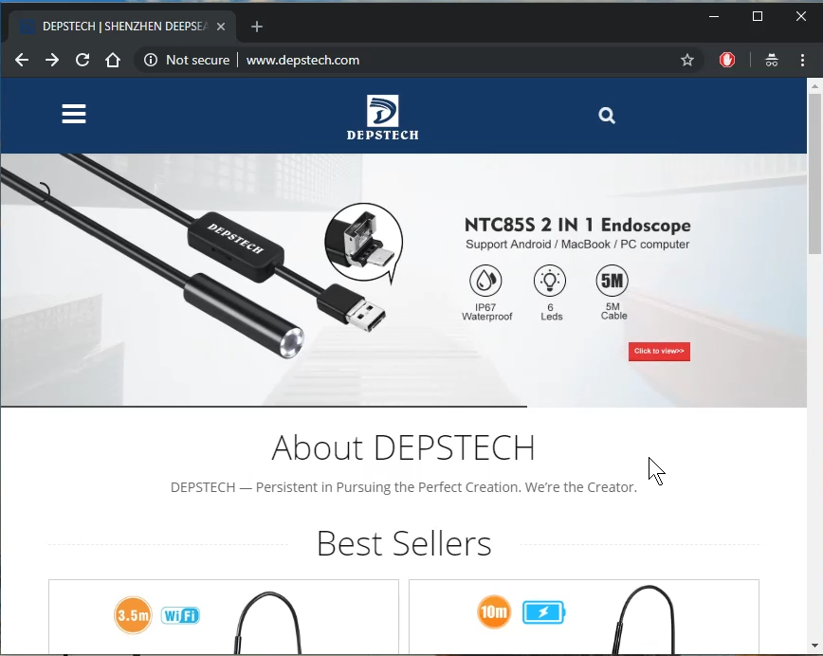Click the endoscope camera banner image
823x656 pixels.
(x=403, y=280)
